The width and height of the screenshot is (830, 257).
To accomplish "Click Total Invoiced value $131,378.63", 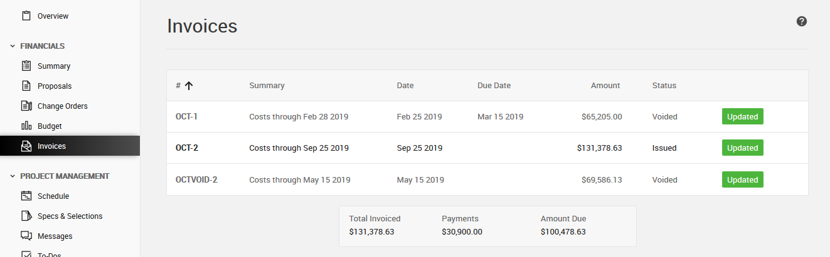I will (372, 231).
